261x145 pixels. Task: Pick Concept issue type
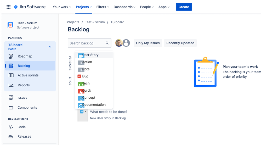click(x=94, y=98)
